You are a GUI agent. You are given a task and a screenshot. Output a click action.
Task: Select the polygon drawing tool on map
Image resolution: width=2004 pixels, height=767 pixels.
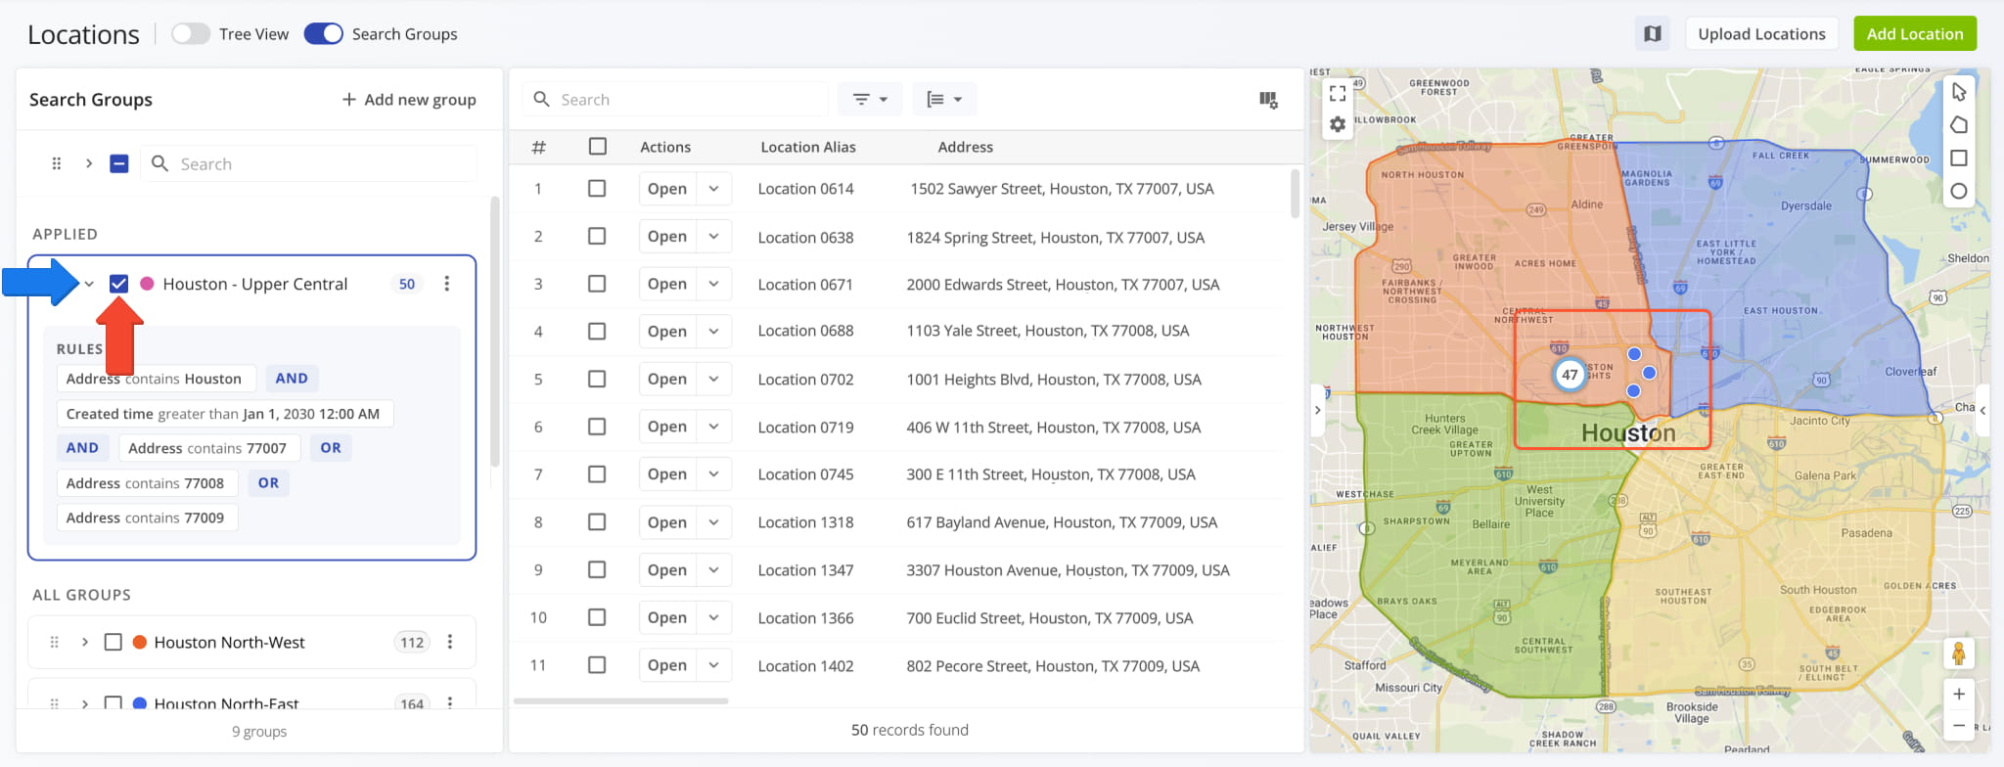click(1958, 125)
